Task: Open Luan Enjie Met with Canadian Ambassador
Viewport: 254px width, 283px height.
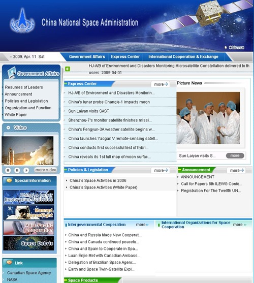Action: (104, 256)
